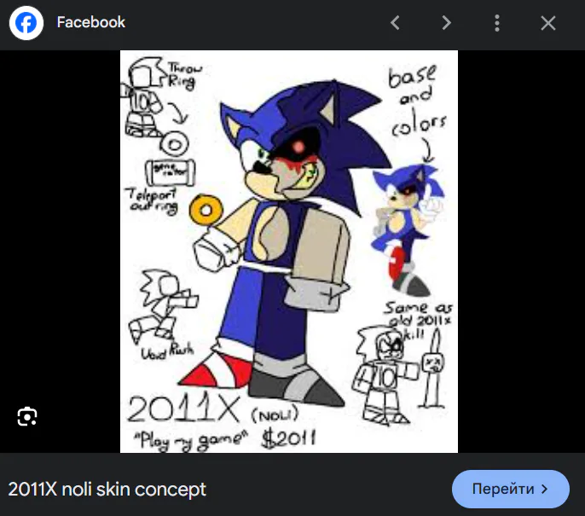Screen dimensions: 585x516
Task: Go to the next image arrow
Action: pos(446,23)
